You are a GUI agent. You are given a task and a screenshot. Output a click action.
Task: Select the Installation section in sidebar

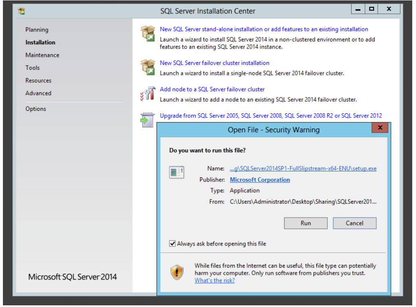pyautogui.click(x=40, y=42)
